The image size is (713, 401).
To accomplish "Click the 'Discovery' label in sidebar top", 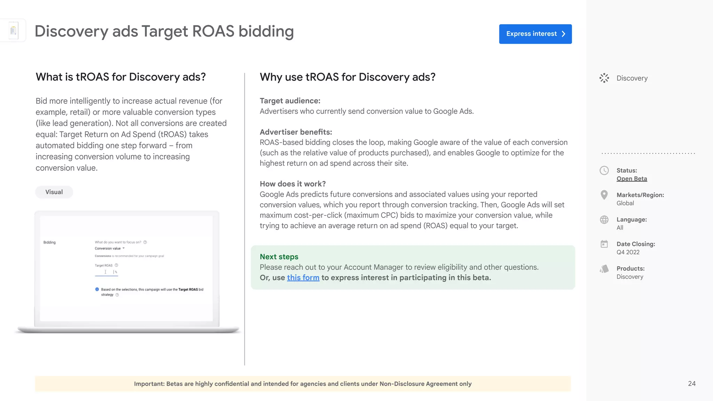I will pyautogui.click(x=632, y=78).
